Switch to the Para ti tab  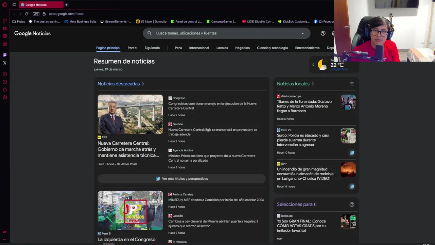coord(133,48)
